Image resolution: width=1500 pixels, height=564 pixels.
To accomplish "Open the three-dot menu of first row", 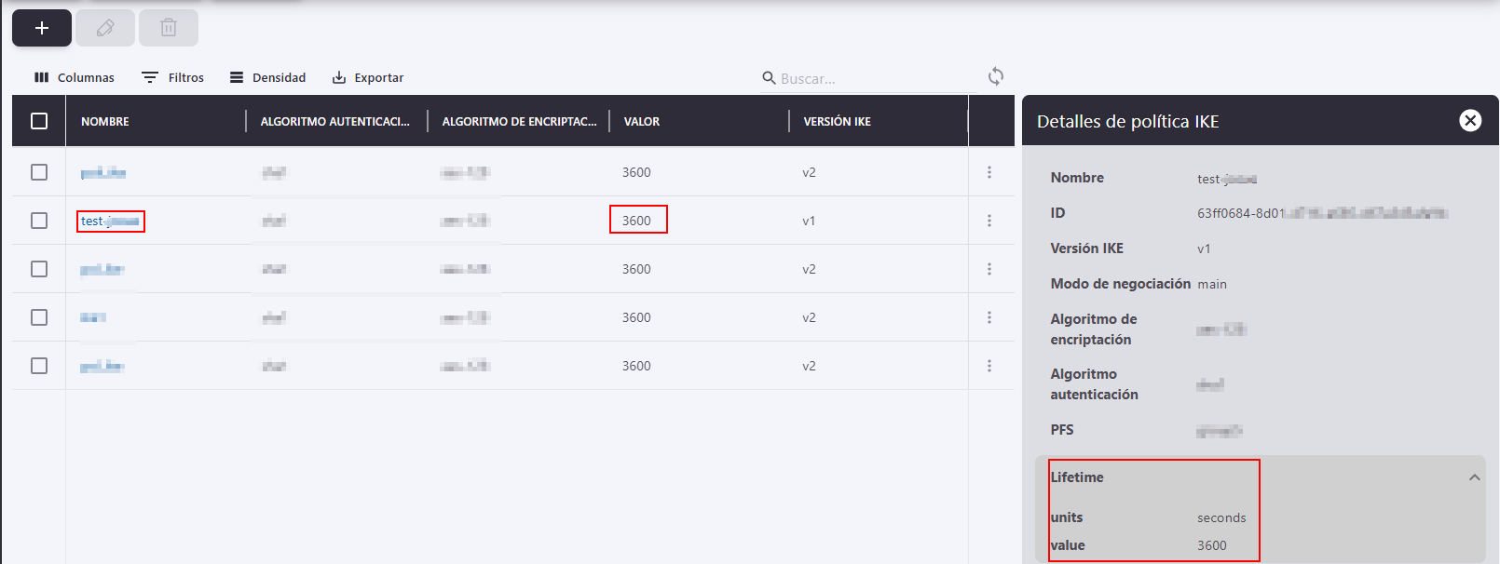I will click(989, 172).
